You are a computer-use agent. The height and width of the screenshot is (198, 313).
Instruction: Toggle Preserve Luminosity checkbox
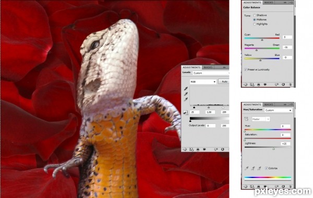point(246,69)
